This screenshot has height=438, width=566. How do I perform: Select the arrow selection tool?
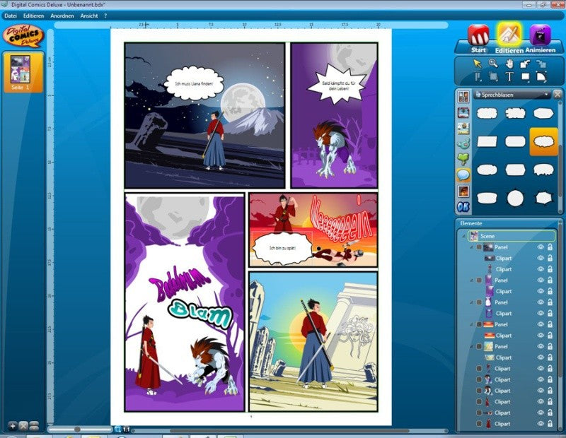tap(477, 64)
